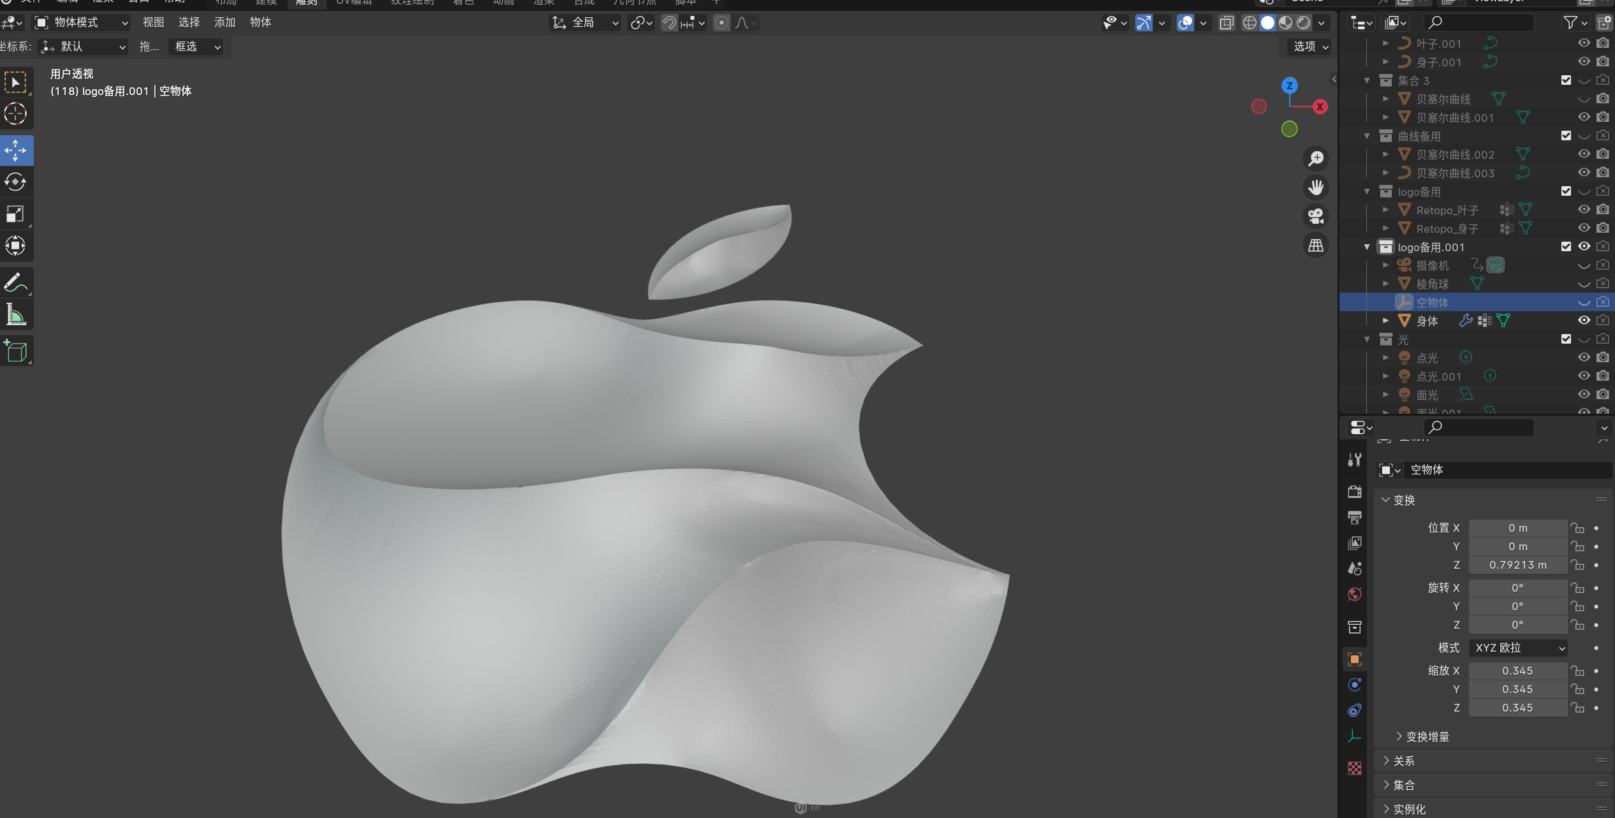1615x818 pixels.
Task: Activate the Move tool
Action: point(16,150)
